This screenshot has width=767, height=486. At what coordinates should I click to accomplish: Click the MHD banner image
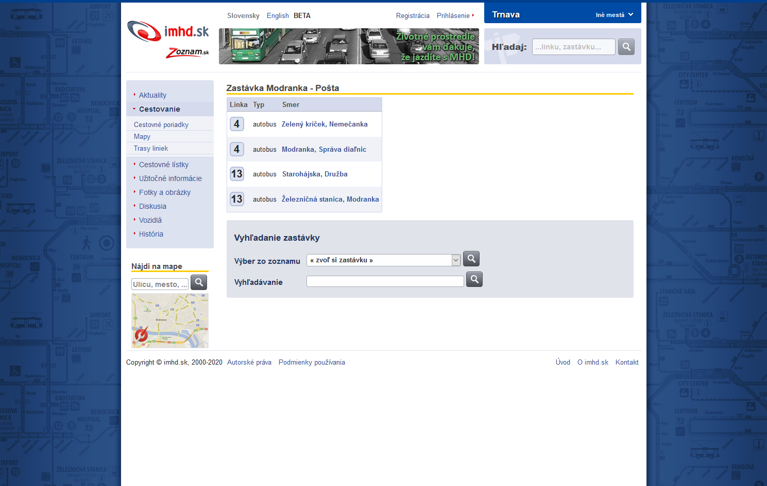pyautogui.click(x=349, y=46)
